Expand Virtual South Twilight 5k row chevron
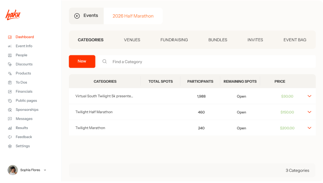The width and height of the screenshot is (323, 183). [310, 96]
